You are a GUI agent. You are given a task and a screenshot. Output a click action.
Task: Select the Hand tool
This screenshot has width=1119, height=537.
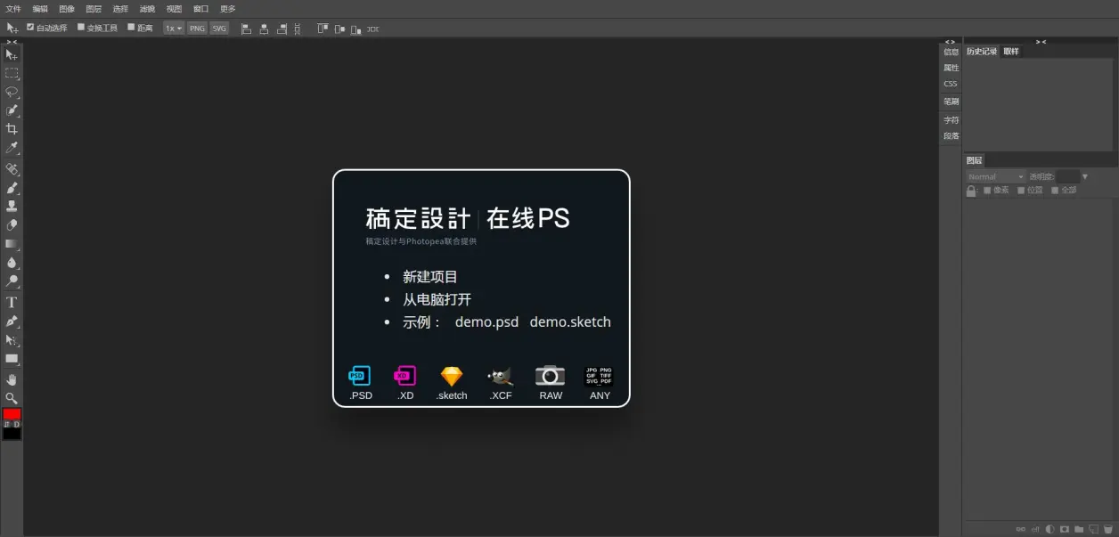[x=12, y=379]
